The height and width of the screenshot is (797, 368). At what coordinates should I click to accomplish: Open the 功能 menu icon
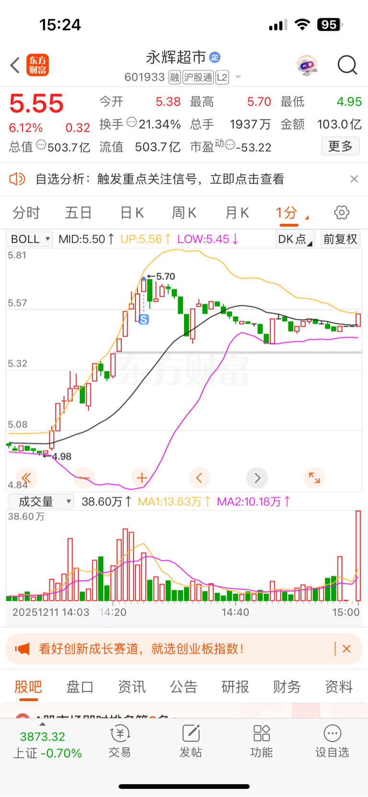point(262,741)
